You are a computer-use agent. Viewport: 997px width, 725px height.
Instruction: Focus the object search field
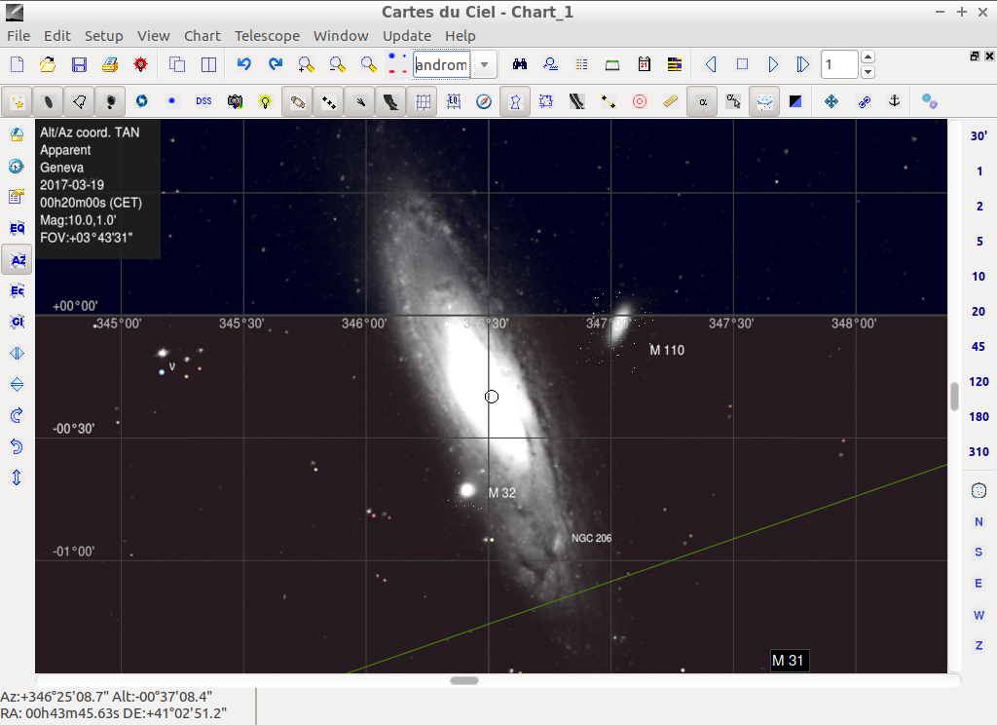click(x=442, y=64)
